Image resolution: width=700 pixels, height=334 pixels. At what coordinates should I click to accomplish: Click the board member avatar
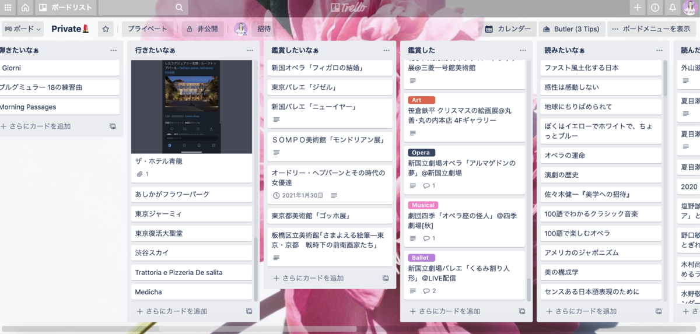click(240, 29)
